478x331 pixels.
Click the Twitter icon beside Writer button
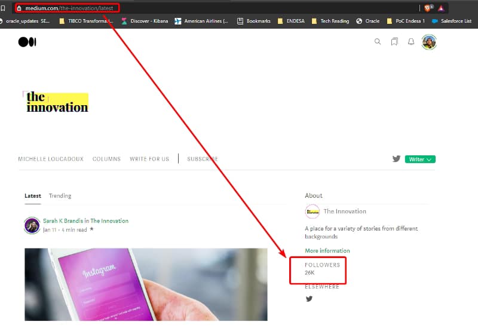[x=396, y=159]
